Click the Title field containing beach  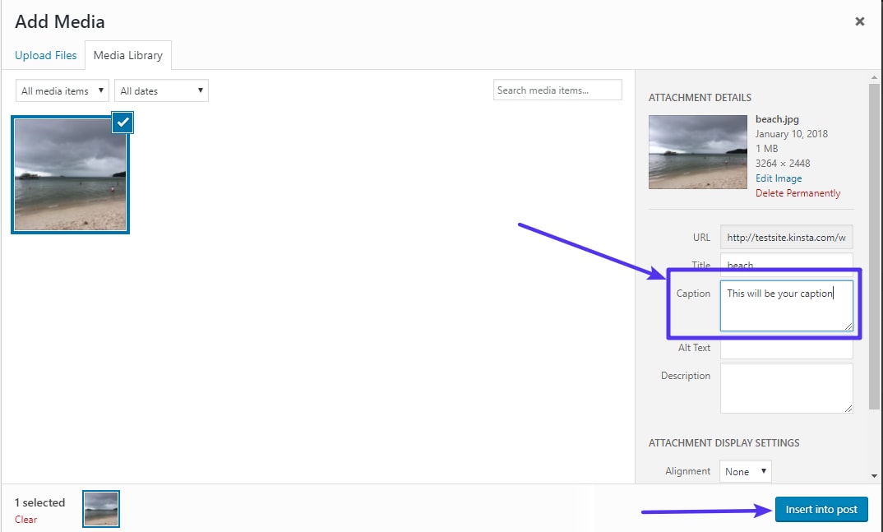click(786, 265)
